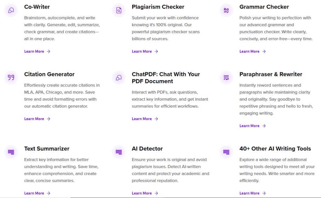Select the Paraphraser & Rewriter lines icon
The height and width of the screenshot is (198, 321).
(x=226, y=77)
